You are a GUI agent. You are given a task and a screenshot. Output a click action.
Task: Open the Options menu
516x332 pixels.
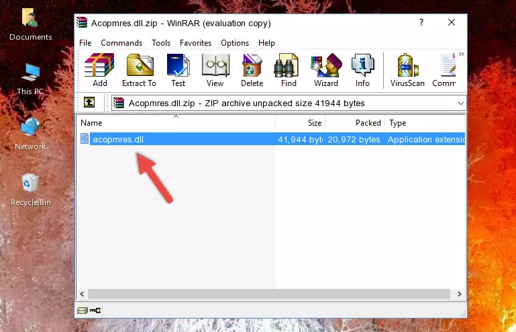click(235, 43)
